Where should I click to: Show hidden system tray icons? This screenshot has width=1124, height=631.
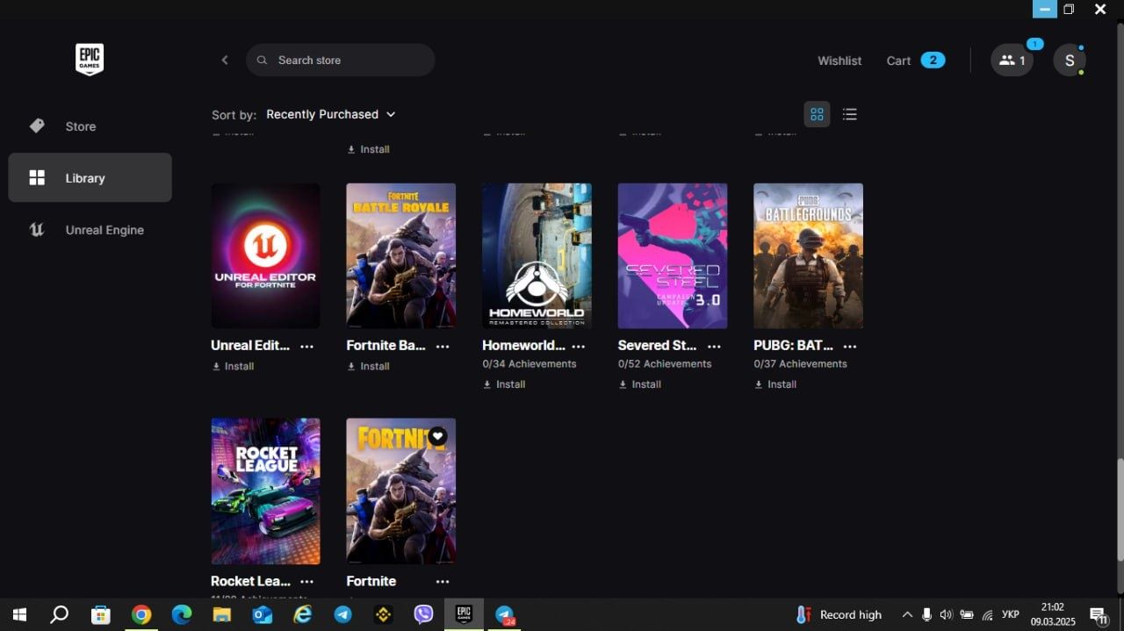pos(907,614)
